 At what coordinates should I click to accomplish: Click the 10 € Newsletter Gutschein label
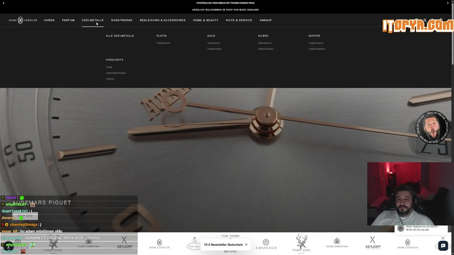(x=223, y=245)
